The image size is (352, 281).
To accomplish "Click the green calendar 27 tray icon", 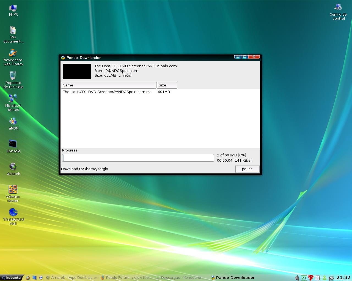I will click(304, 278).
